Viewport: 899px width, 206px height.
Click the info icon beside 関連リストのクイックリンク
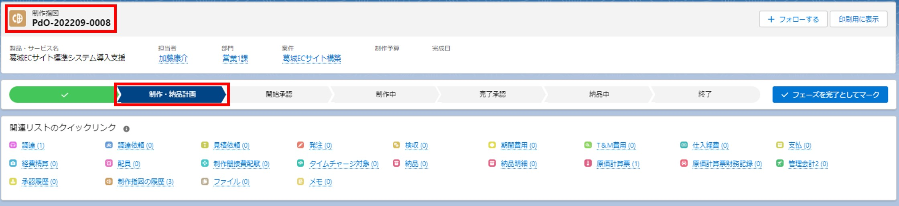(x=126, y=129)
